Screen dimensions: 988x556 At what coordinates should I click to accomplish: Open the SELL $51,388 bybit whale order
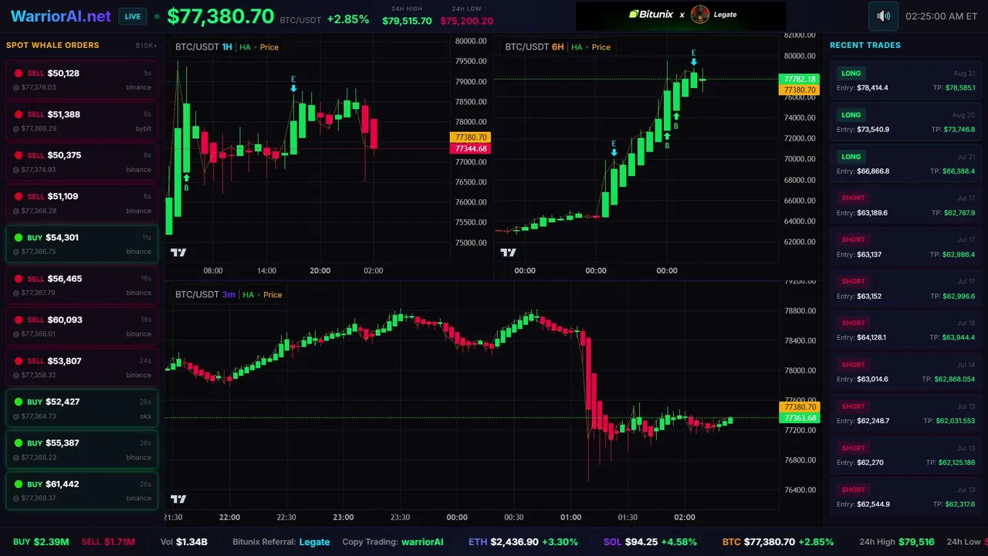click(82, 120)
